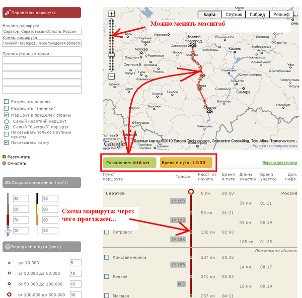Click the ferry speed icon
The image size is (302, 298).
pos(8,231)
